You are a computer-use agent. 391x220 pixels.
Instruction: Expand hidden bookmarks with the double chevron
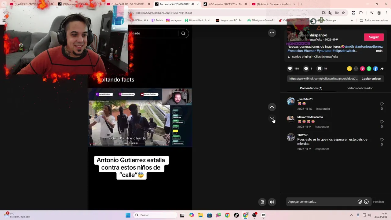[352, 20]
